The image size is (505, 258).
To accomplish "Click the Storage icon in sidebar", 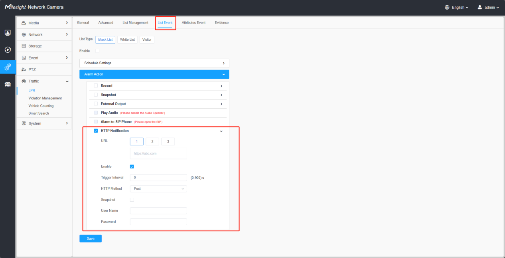I will click(24, 46).
